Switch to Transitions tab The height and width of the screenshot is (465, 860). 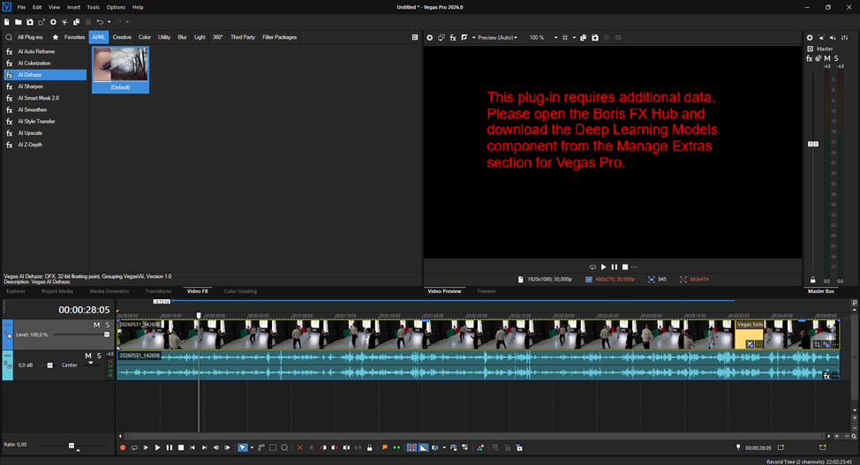click(158, 291)
